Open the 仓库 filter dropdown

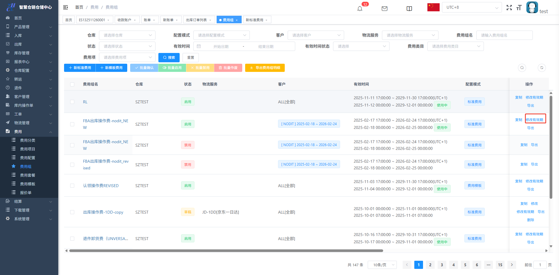pos(127,35)
